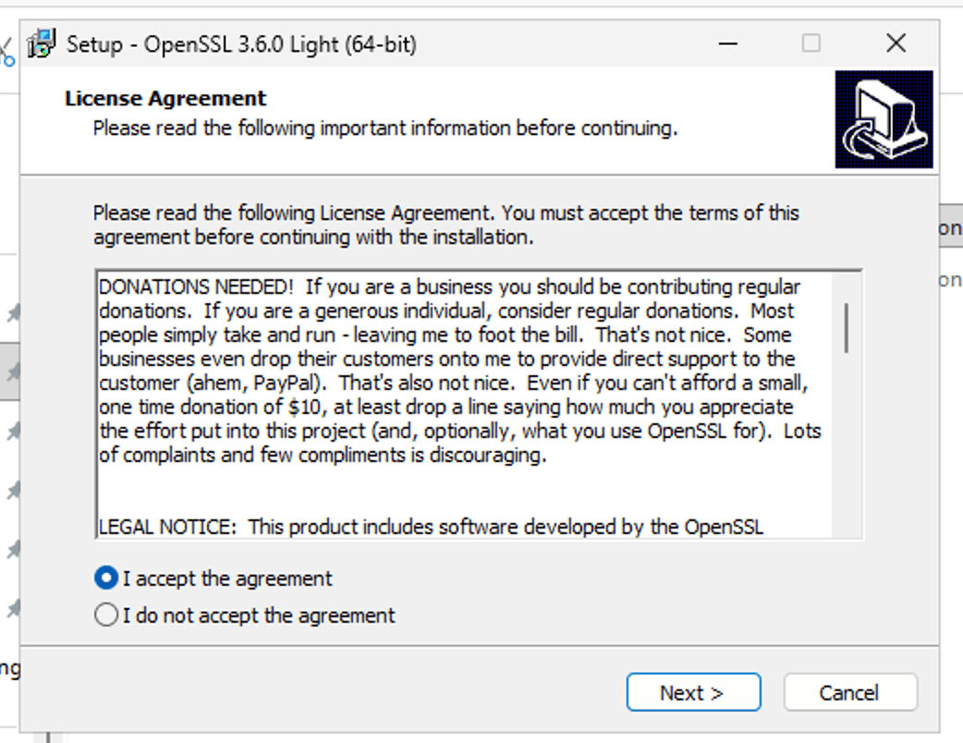Click the installer computer graphic in header
This screenshot has width=963, height=743.
click(x=884, y=120)
